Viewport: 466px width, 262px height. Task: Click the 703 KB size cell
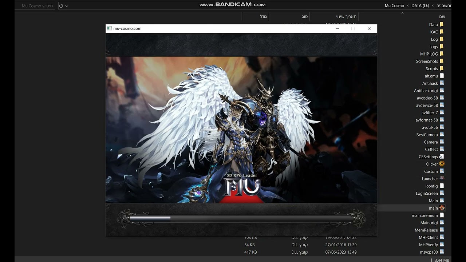click(250, 238)
